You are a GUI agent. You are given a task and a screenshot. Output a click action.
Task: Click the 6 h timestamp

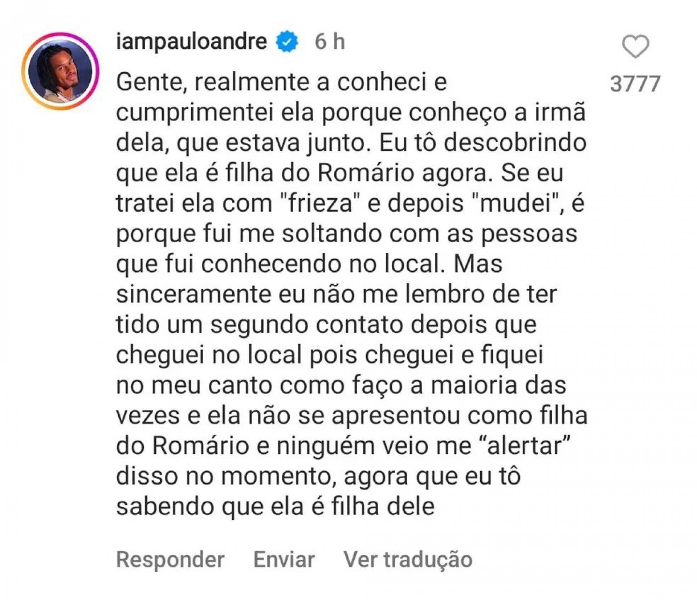(329, 41)
